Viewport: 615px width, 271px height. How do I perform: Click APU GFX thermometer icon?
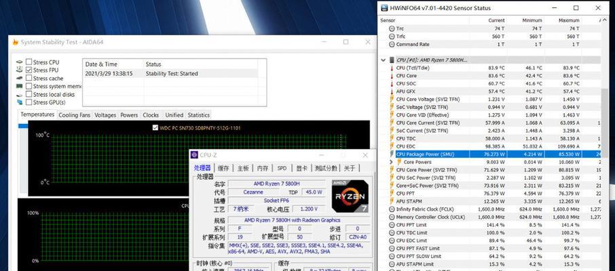(x=392, y=91)
